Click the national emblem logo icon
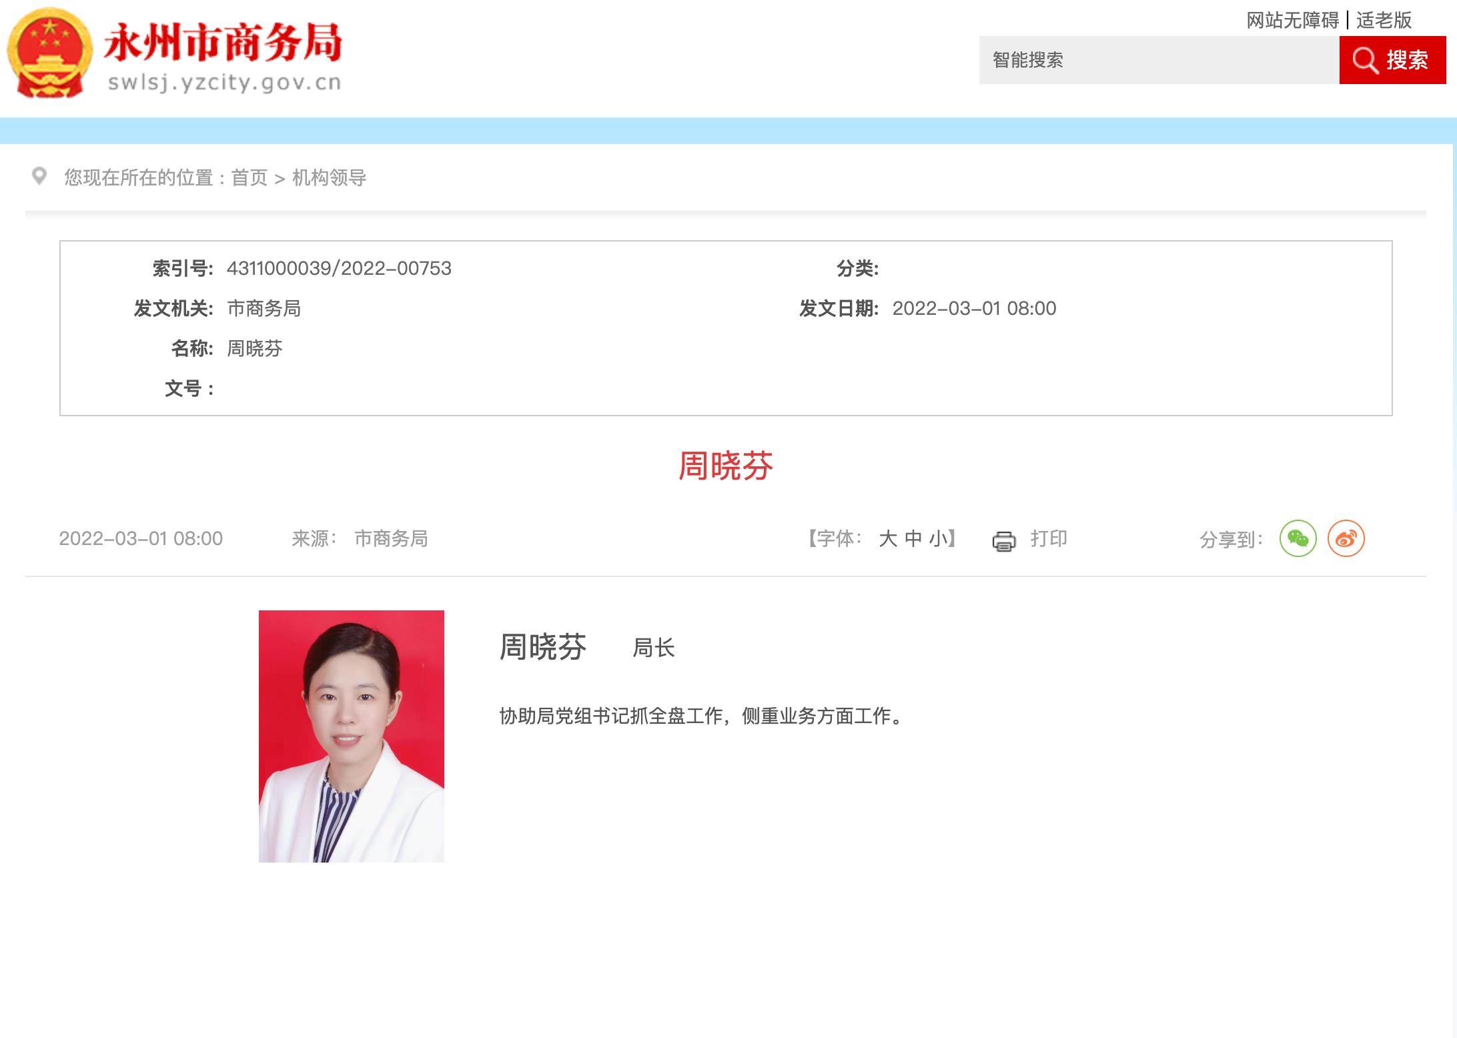 coord(49,53)
